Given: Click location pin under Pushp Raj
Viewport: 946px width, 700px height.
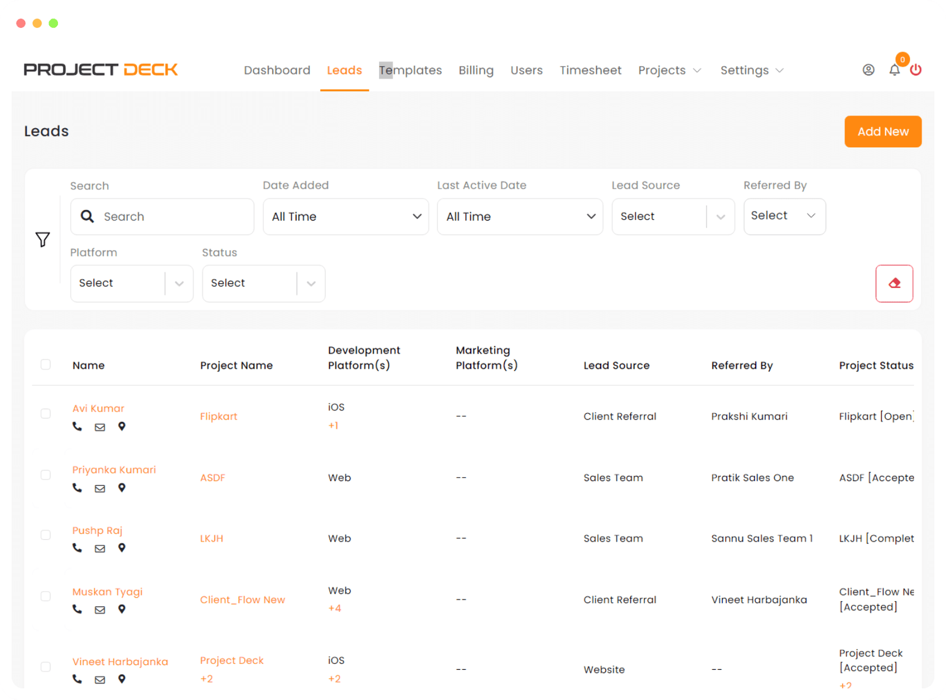Looking at the screenshot, I should pos(122,548).
